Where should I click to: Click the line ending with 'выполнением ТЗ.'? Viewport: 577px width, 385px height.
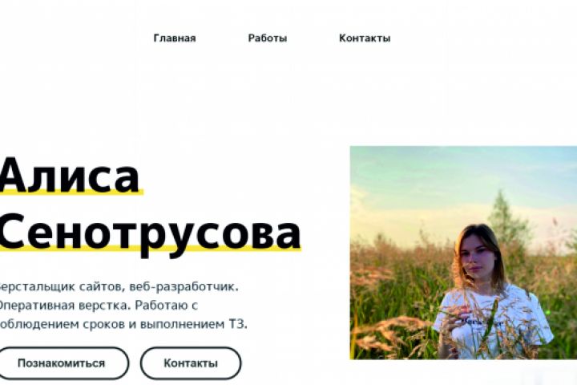point(123,325)
